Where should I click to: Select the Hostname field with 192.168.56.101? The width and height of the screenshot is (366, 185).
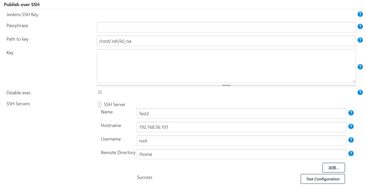point(241,127)
